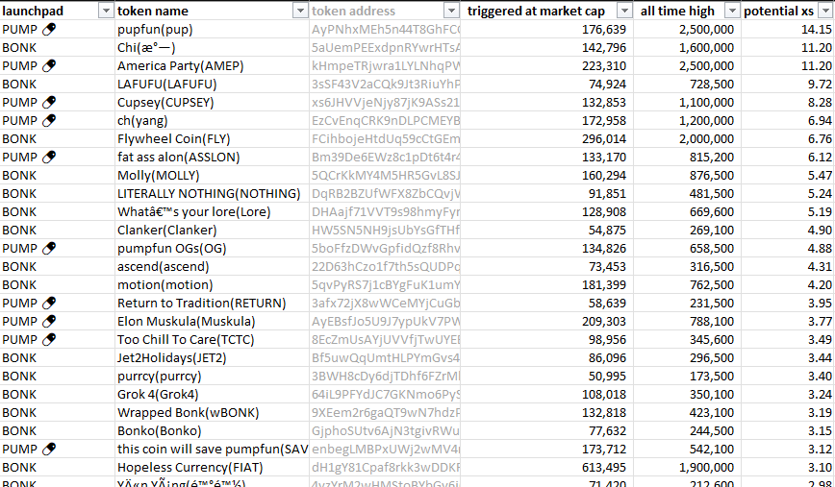Screen dimensions: 835x487
Task: Select the all time high value '1,900,000'
Action: (x=688, y=468)
